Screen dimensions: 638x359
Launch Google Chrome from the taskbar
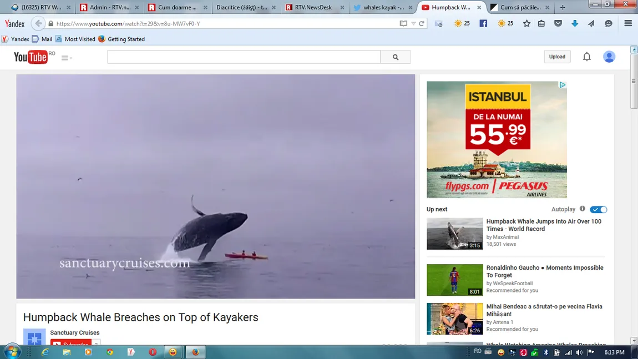[109, 352]
